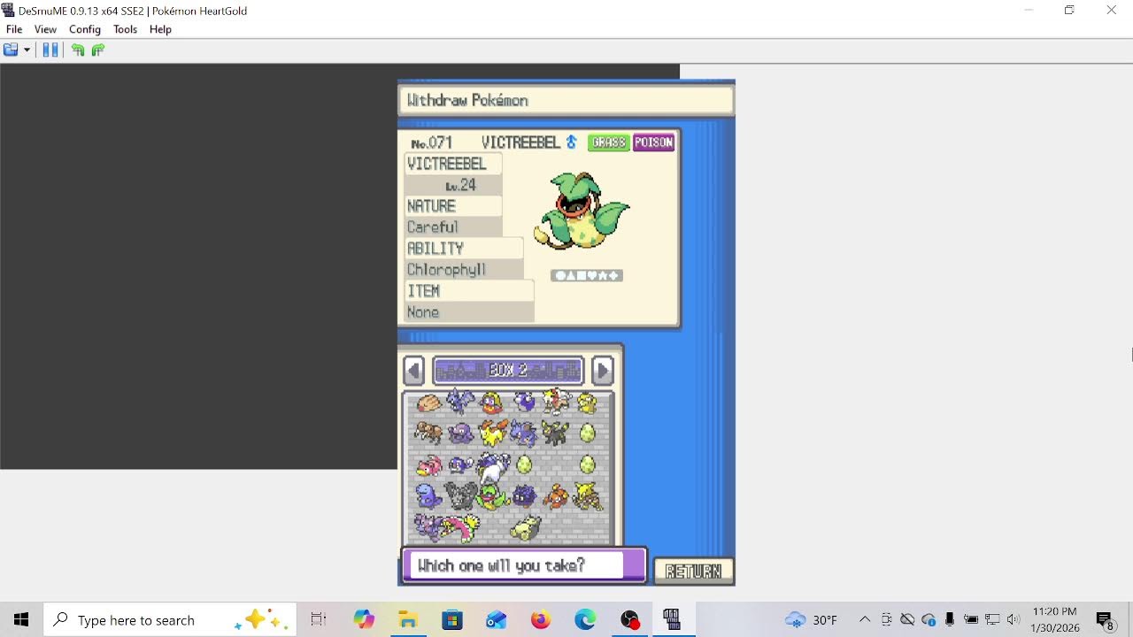Open the Config menu
Screen dimensions: 1133x637
[x=85, y=29]
